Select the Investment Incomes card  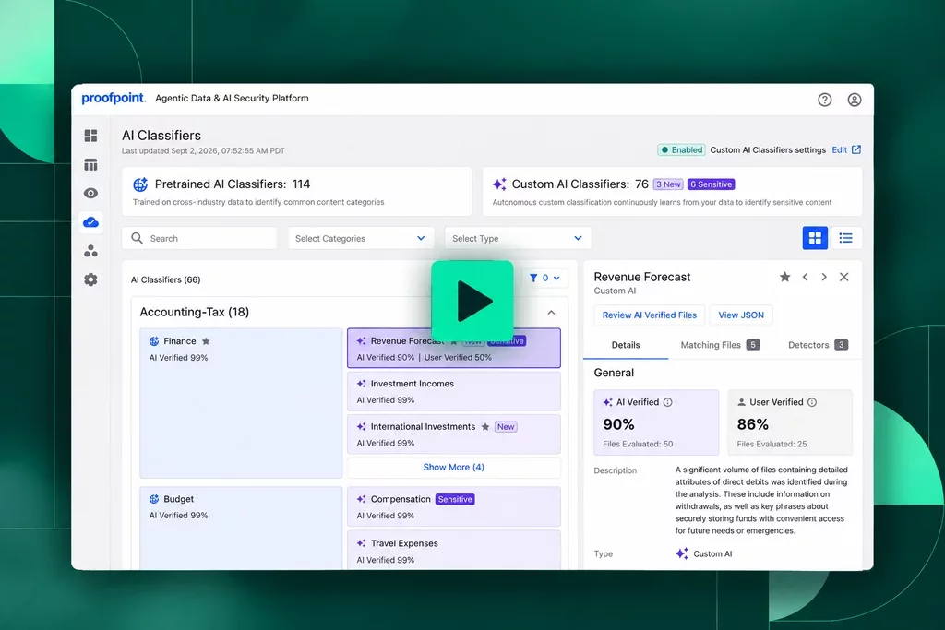454,391
